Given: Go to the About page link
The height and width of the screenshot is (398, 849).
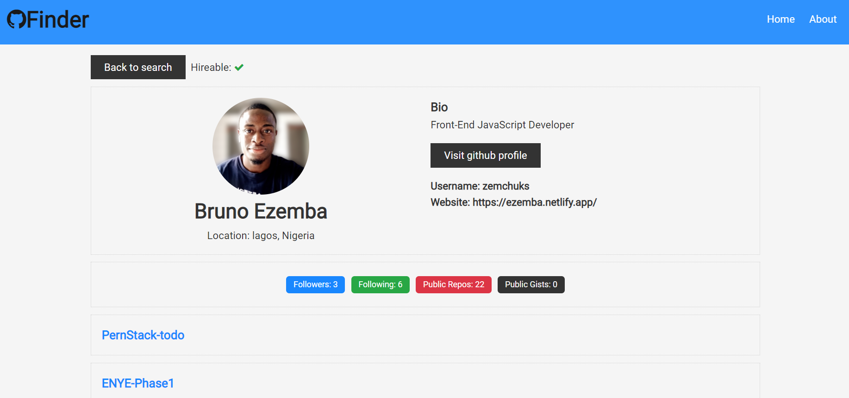Looking at the screenshot, I should point(823,19).
